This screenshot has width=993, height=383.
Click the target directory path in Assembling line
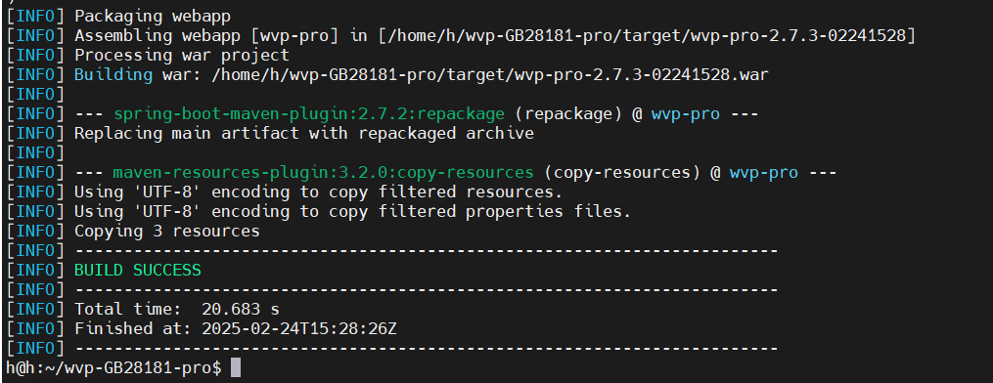tap(647, 36)
